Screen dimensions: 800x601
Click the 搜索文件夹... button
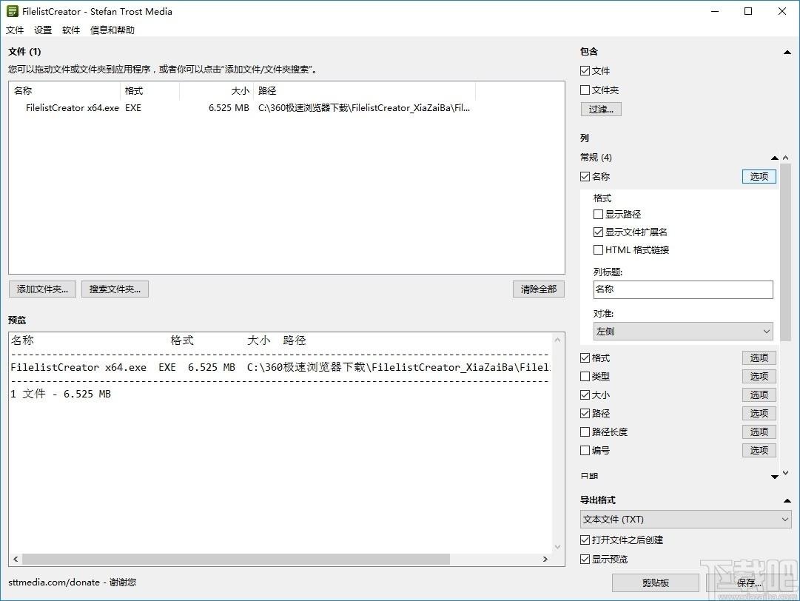click(x=115, y=289)
